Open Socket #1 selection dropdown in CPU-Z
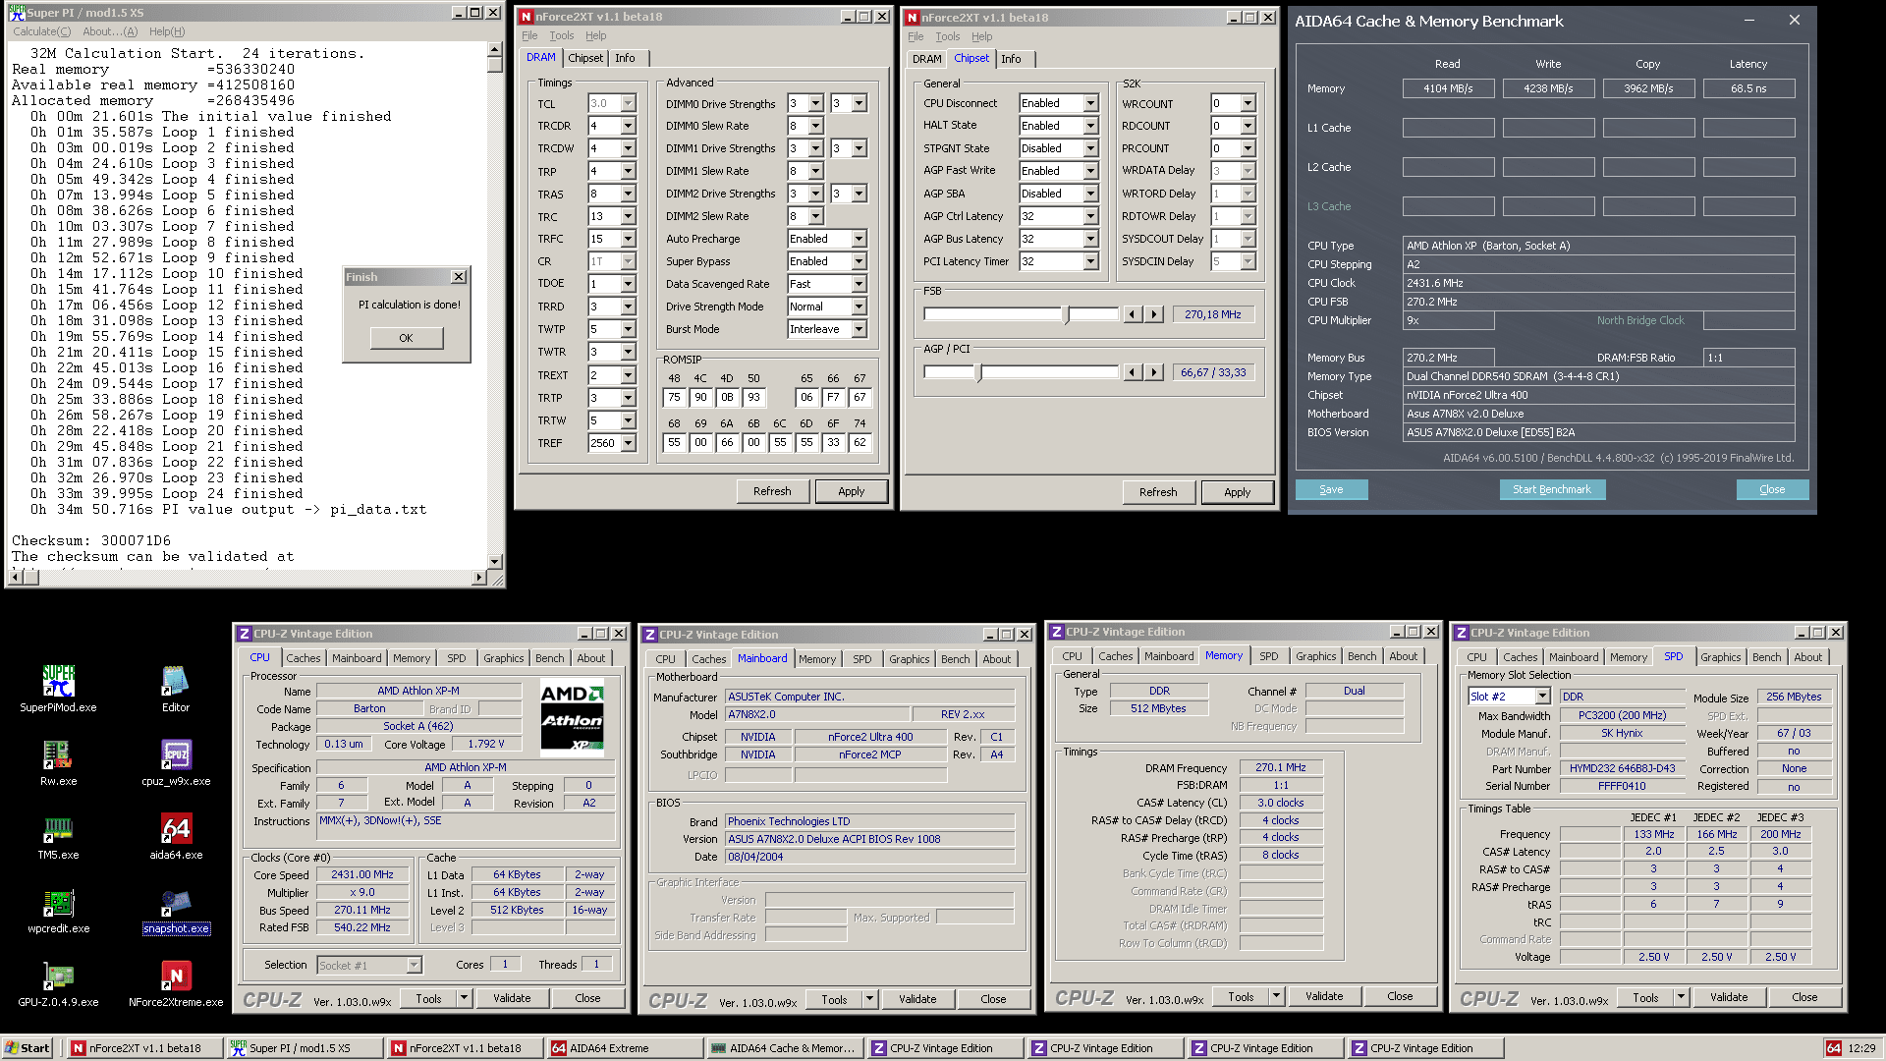1886x1061 pixels. point(369,966)
